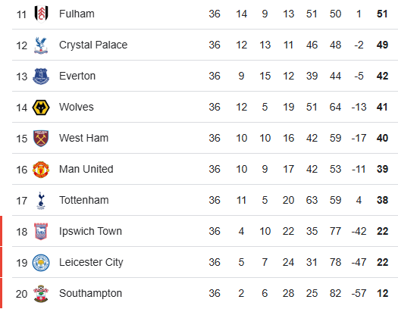Click Southampton's 12 points total
This screenshot has height=309, width=398.
382,293
